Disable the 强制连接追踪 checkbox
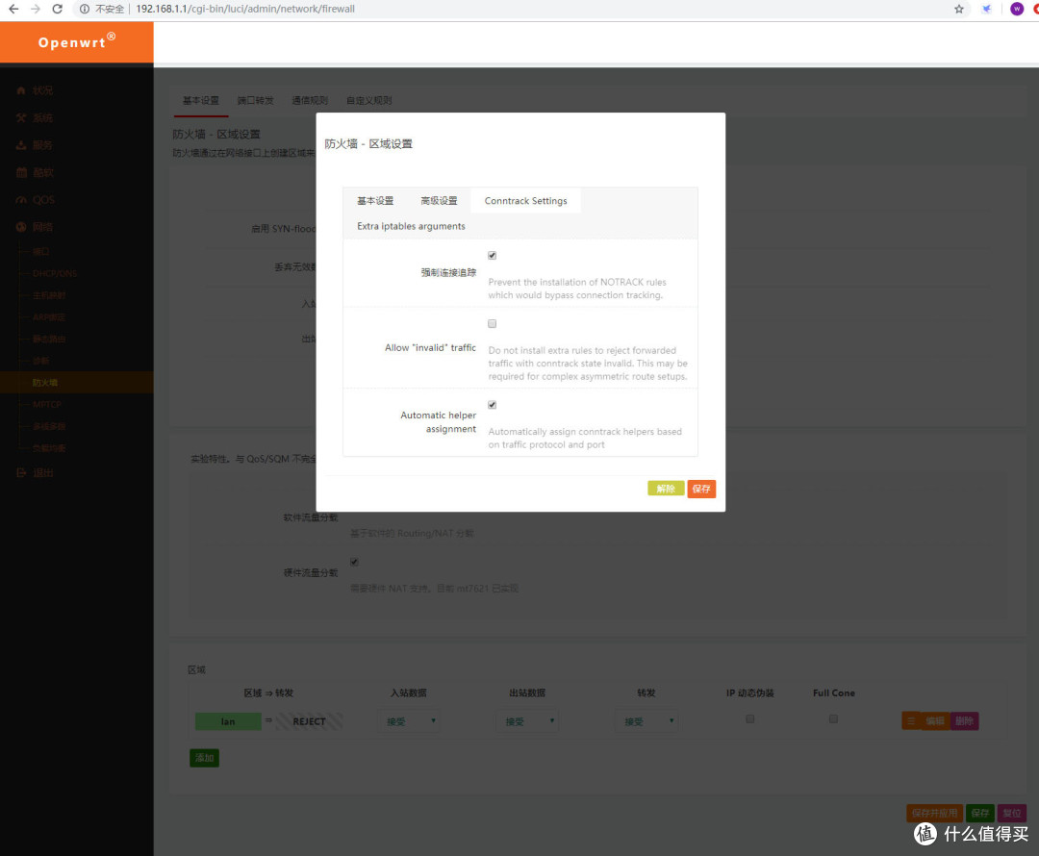This screenshot has height=856, width=1039. tap(492, 255)
